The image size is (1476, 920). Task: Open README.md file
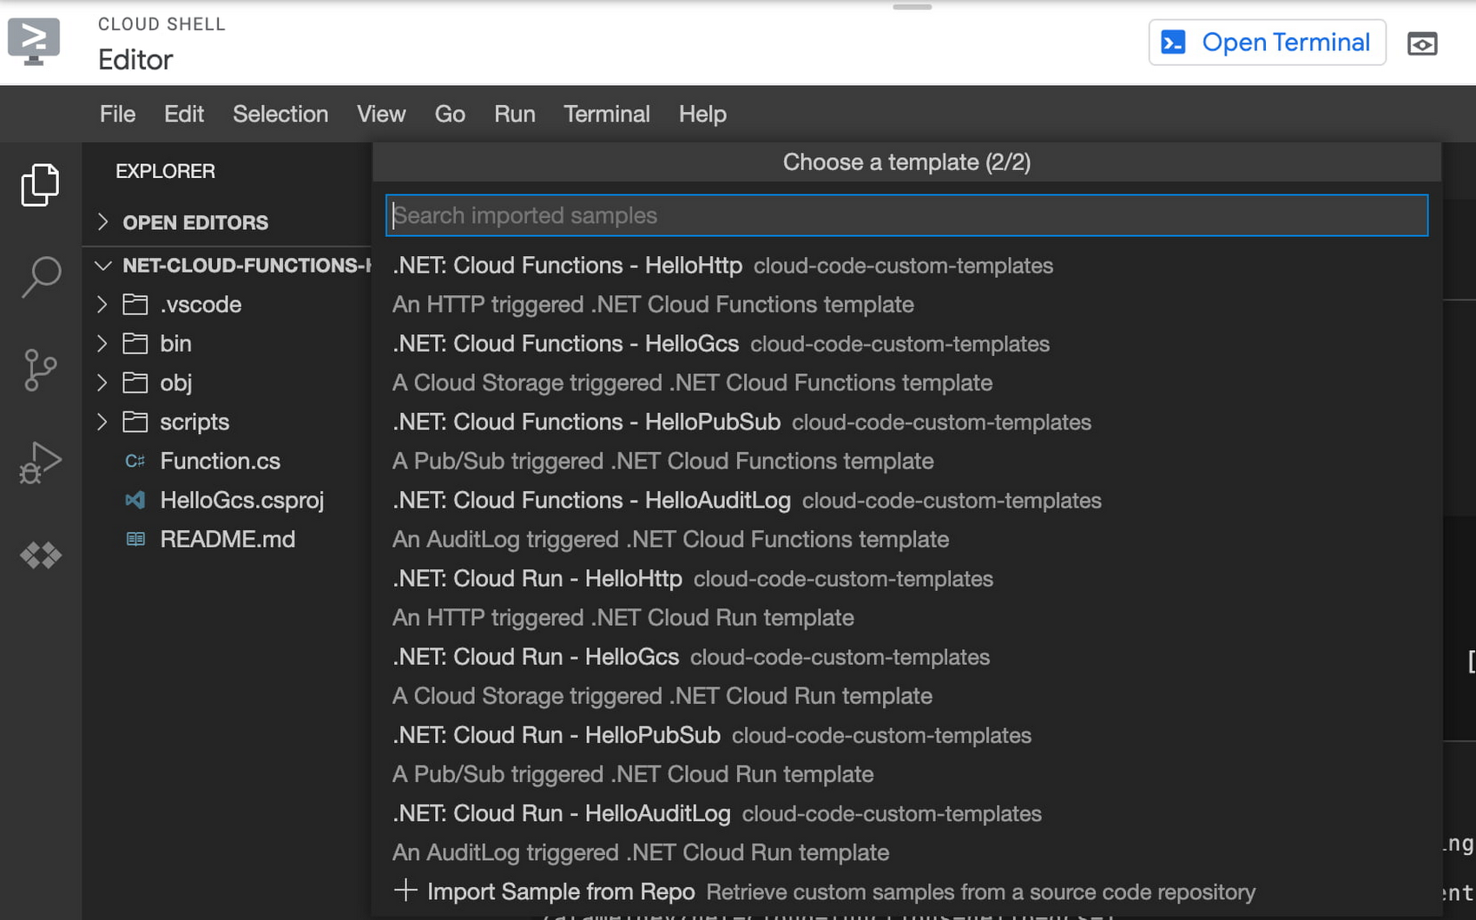point(227,539)
